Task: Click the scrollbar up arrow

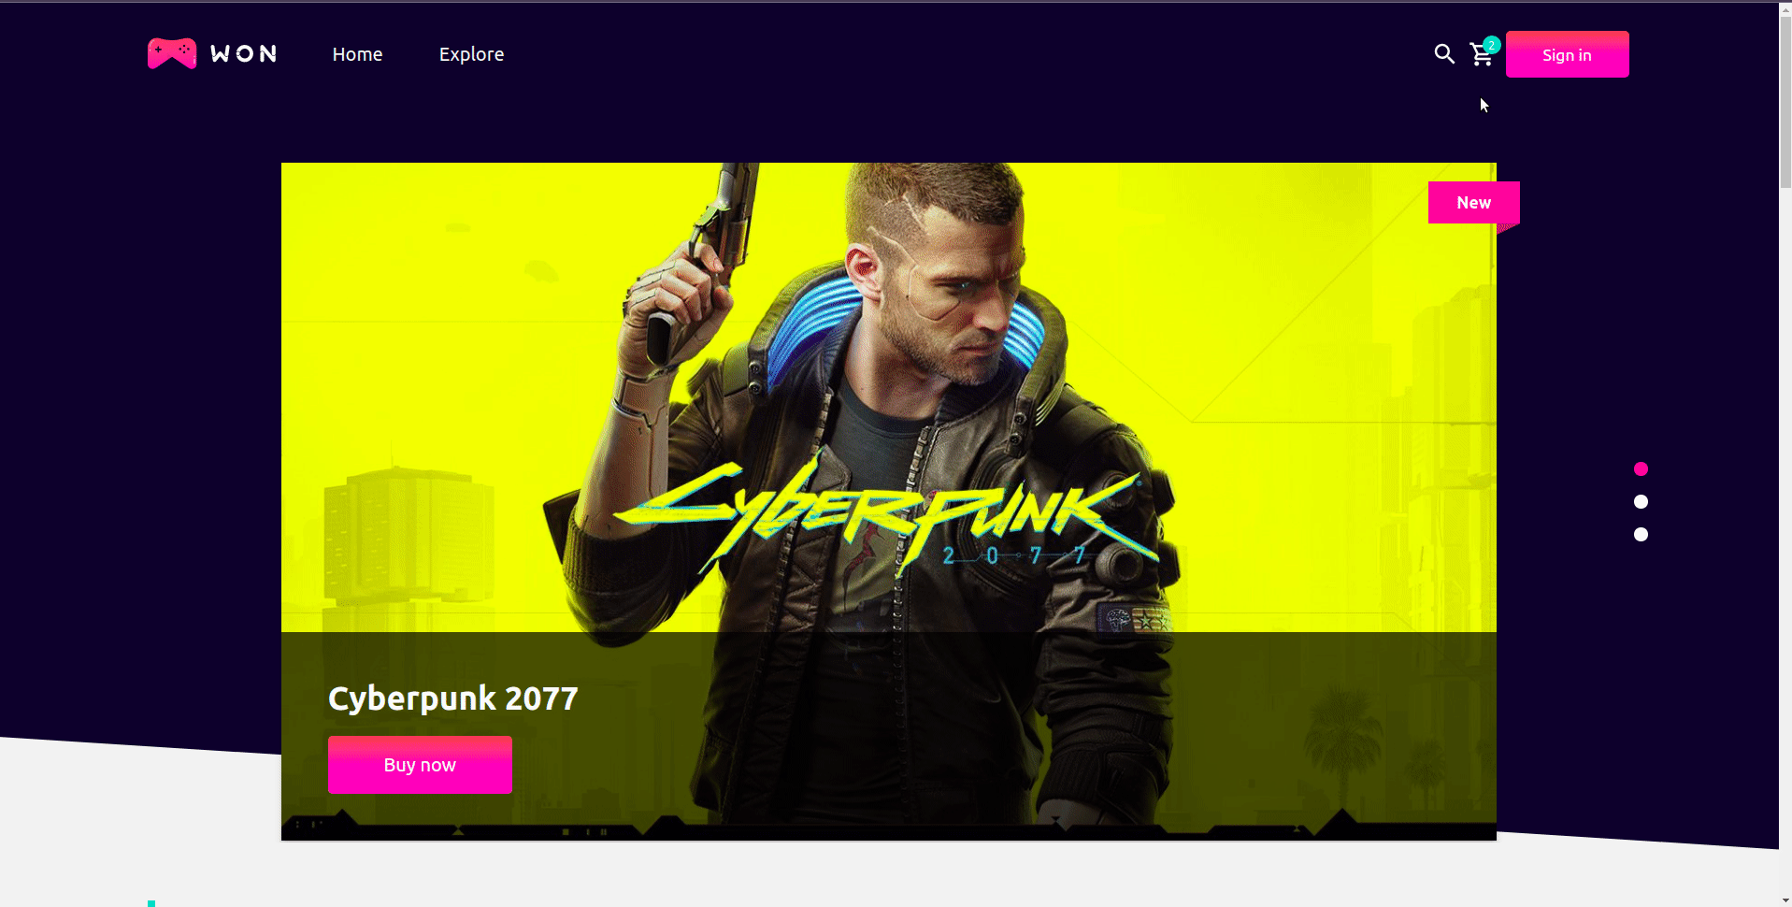Action: click(1785, 6)
